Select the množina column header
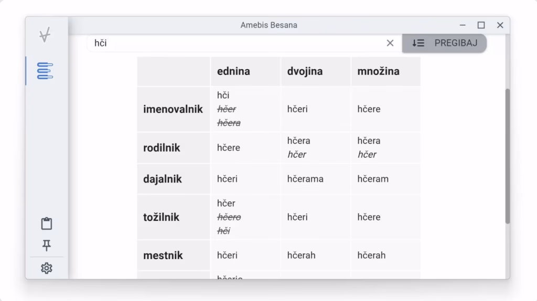Image resolution: width=537 pixels, height=301 pixels. pos(378,71)
